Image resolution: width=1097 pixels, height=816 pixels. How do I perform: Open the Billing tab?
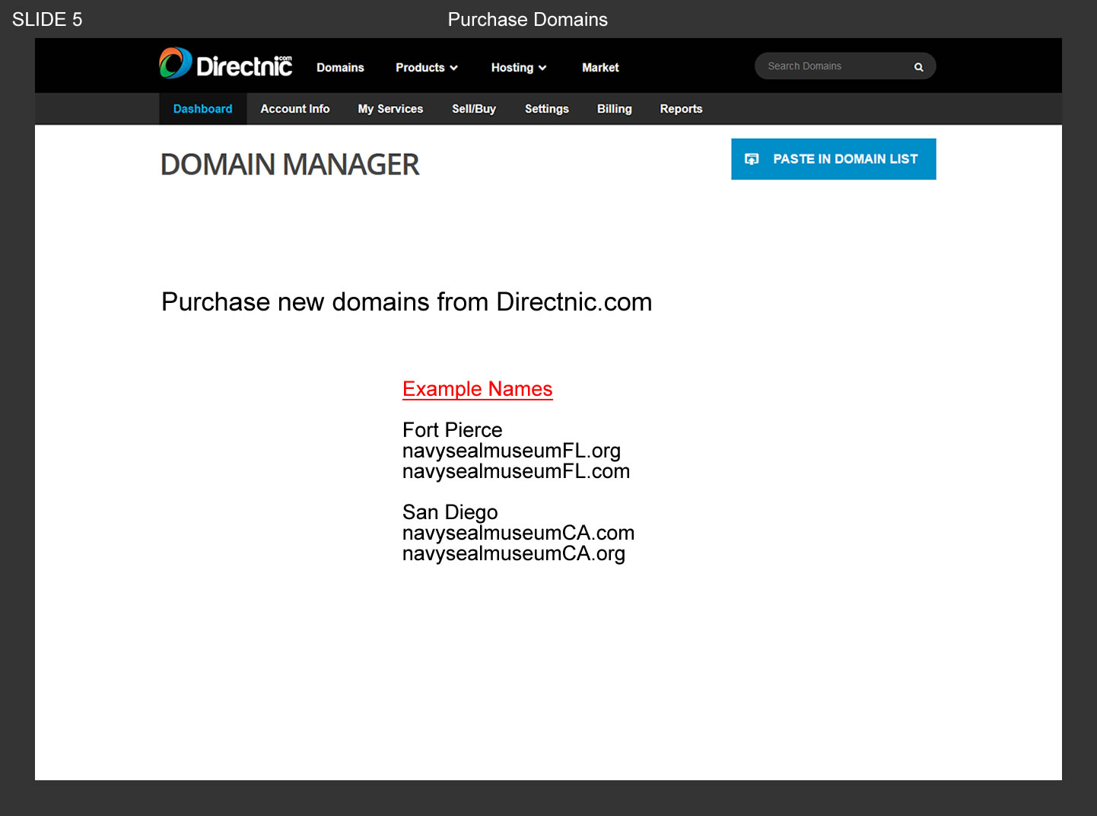point(614,109)
